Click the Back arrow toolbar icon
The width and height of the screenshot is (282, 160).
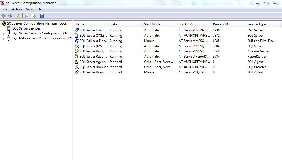[x=4, y=16]
